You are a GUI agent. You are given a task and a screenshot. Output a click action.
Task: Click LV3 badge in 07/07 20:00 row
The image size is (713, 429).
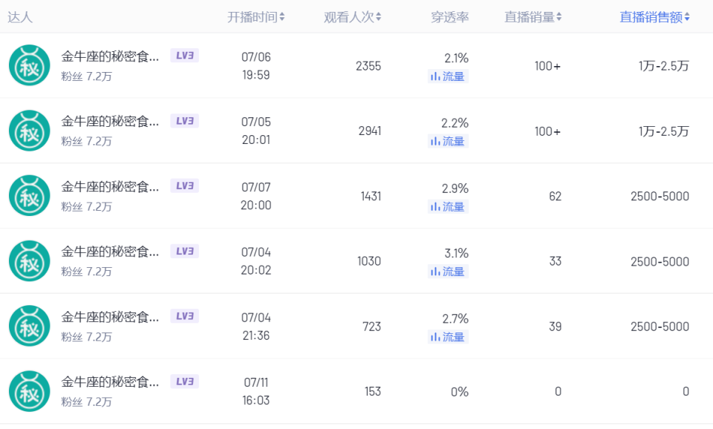(185, 186)
